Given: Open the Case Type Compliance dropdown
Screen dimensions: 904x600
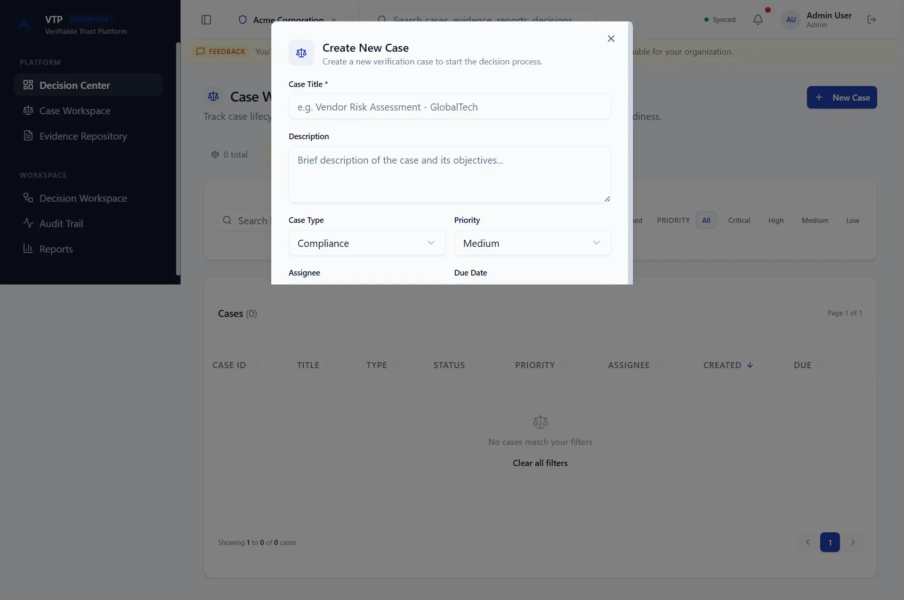Looking at the screenshot, I should pyautogui.click(x=367, y=243).
